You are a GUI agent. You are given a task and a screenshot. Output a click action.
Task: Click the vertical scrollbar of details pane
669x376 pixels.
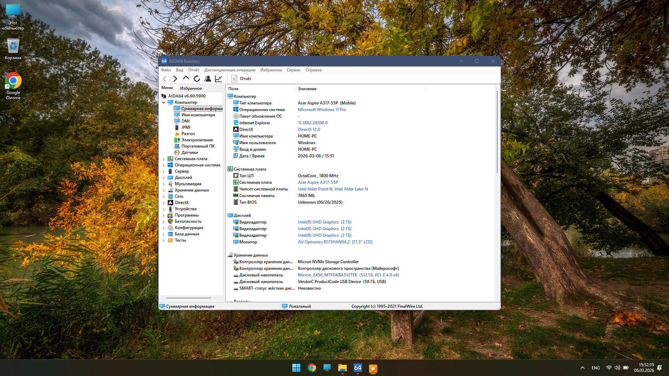[497, 132]
